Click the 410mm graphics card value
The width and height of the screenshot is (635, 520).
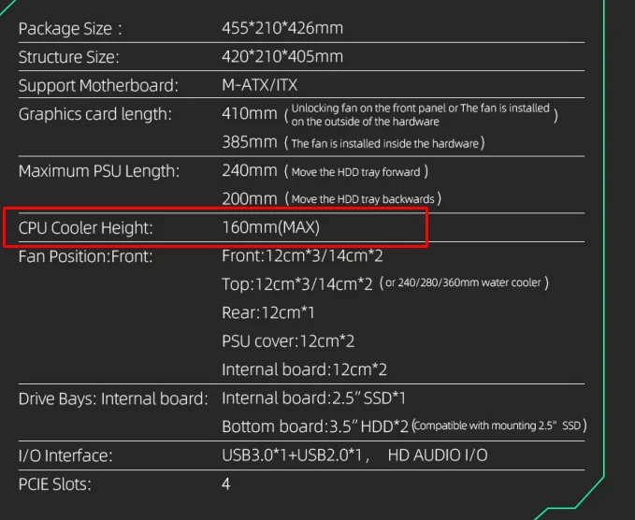pos(249,115)
